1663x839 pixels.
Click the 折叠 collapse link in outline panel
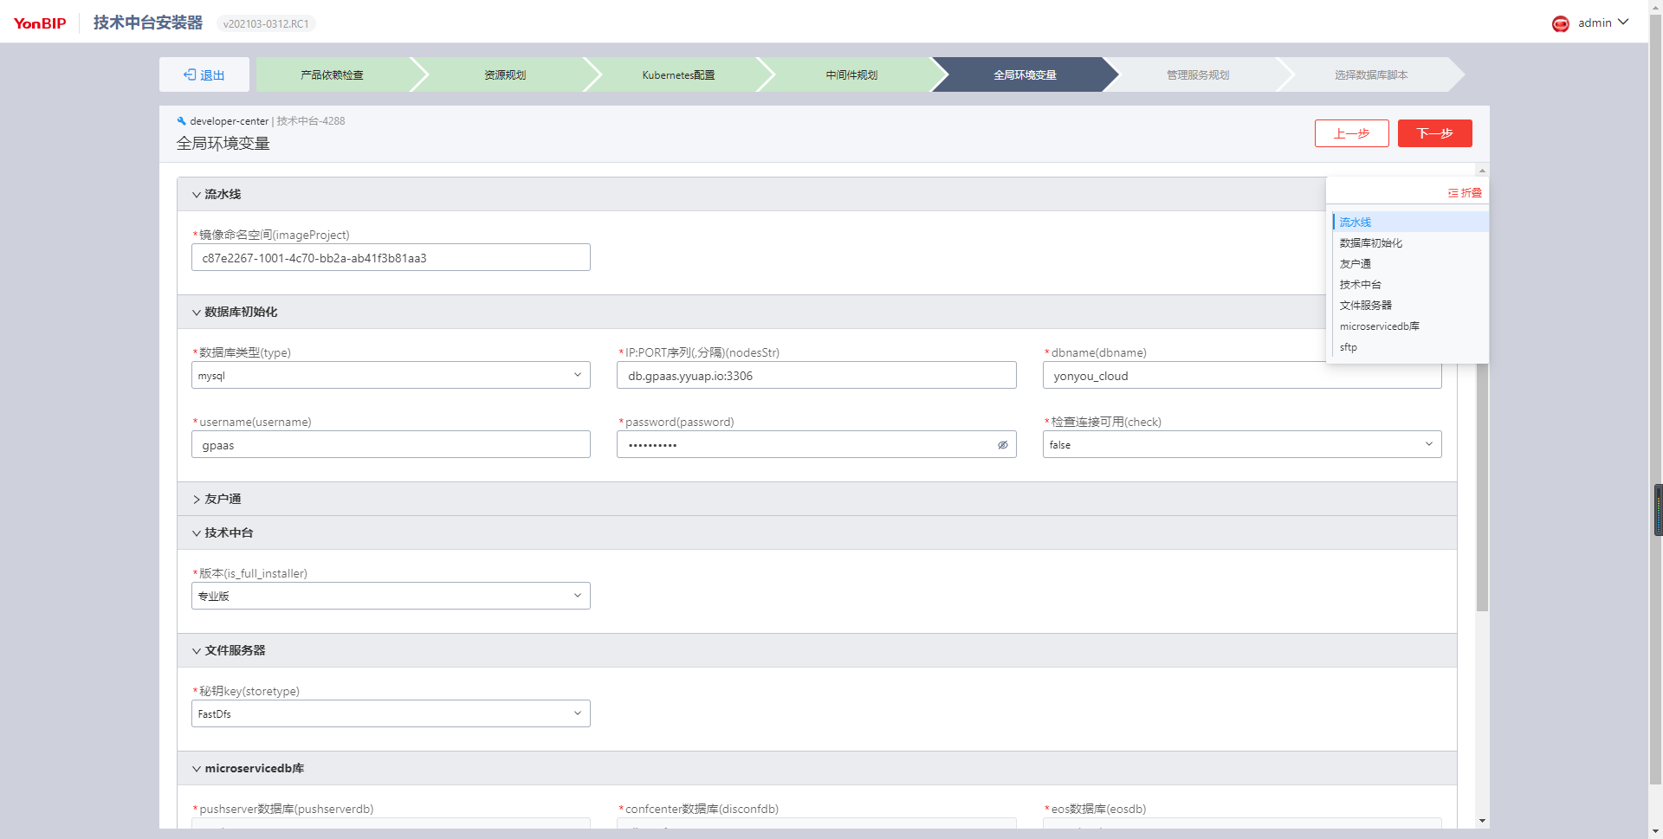pos(1465,193)
